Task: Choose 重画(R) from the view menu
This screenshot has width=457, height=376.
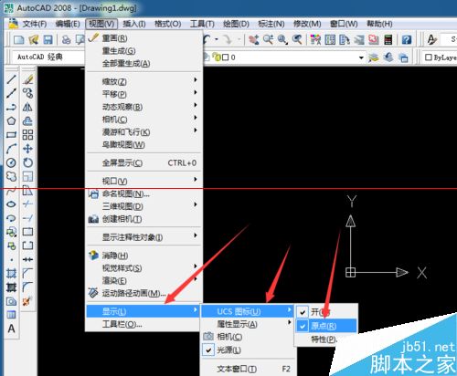Action: click(144, 38)
